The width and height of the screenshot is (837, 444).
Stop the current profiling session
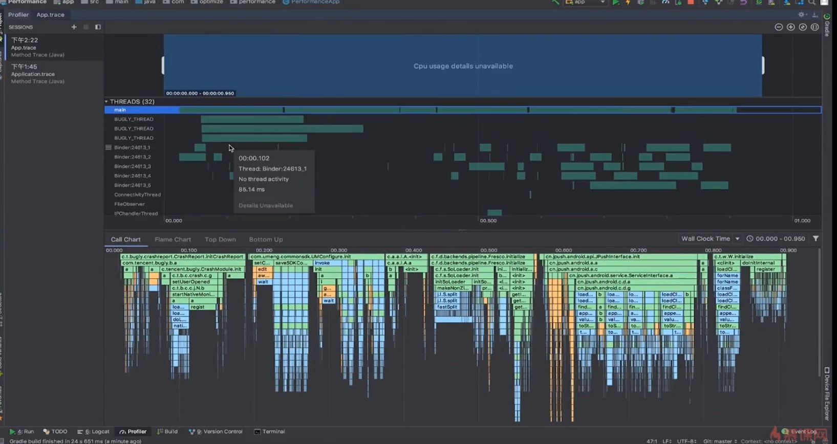coord(85,27)
